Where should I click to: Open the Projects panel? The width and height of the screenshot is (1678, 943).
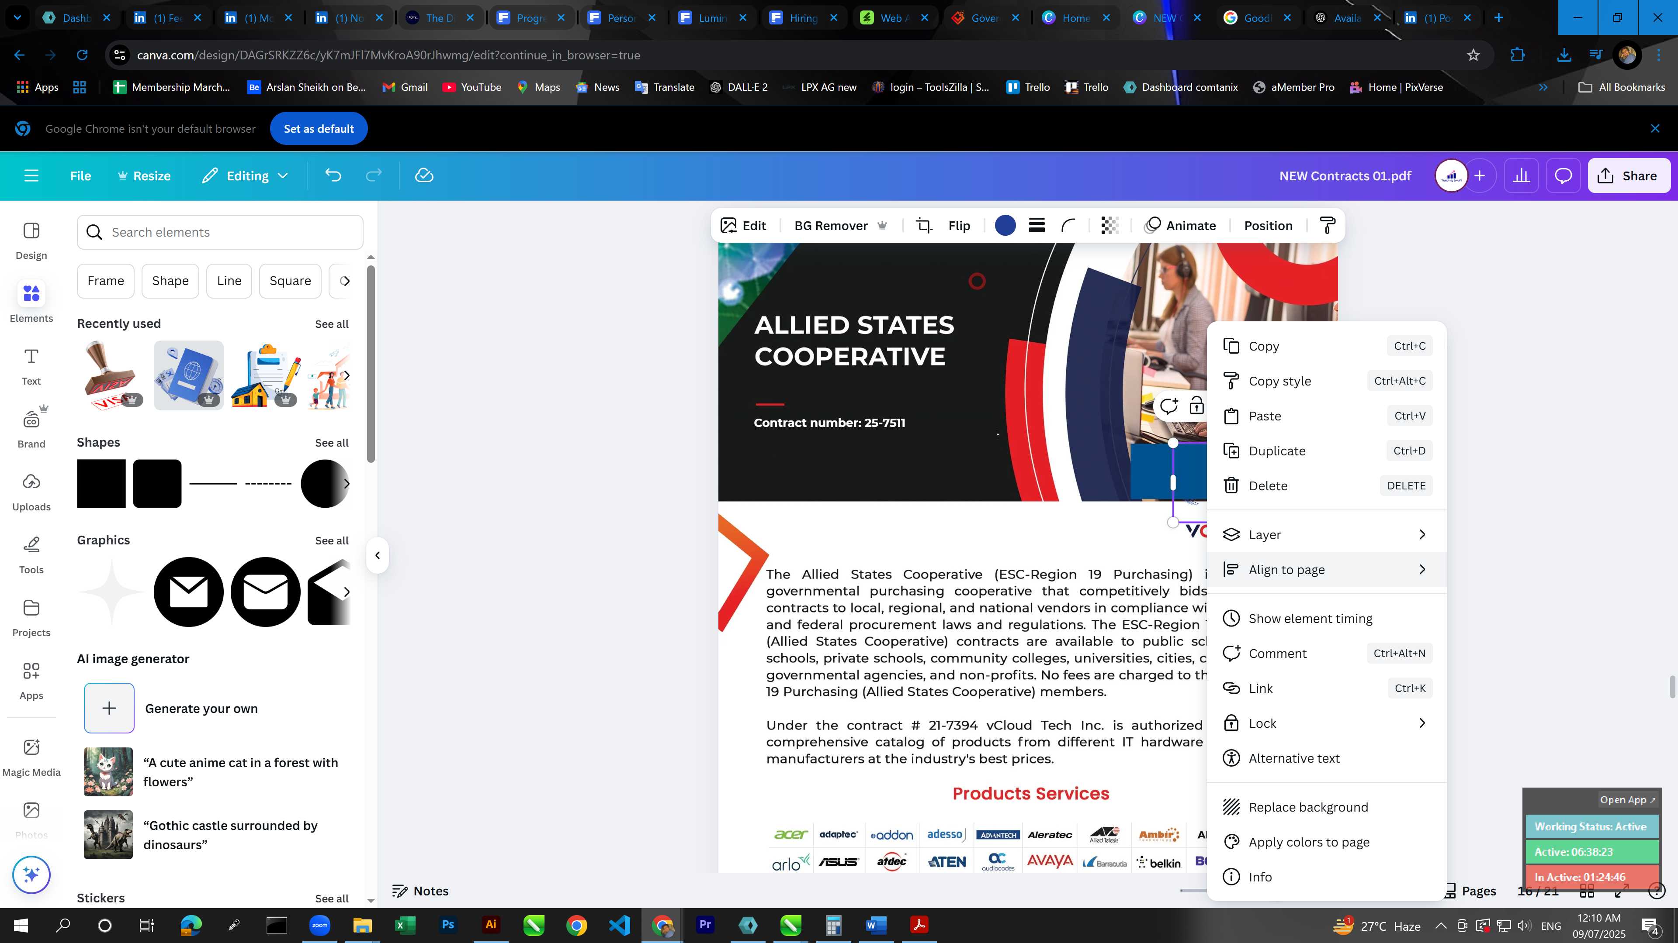point(31,618)
